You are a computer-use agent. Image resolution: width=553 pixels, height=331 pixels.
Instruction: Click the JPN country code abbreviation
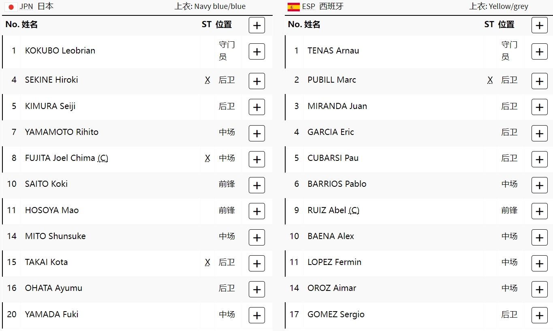(26, 7)
